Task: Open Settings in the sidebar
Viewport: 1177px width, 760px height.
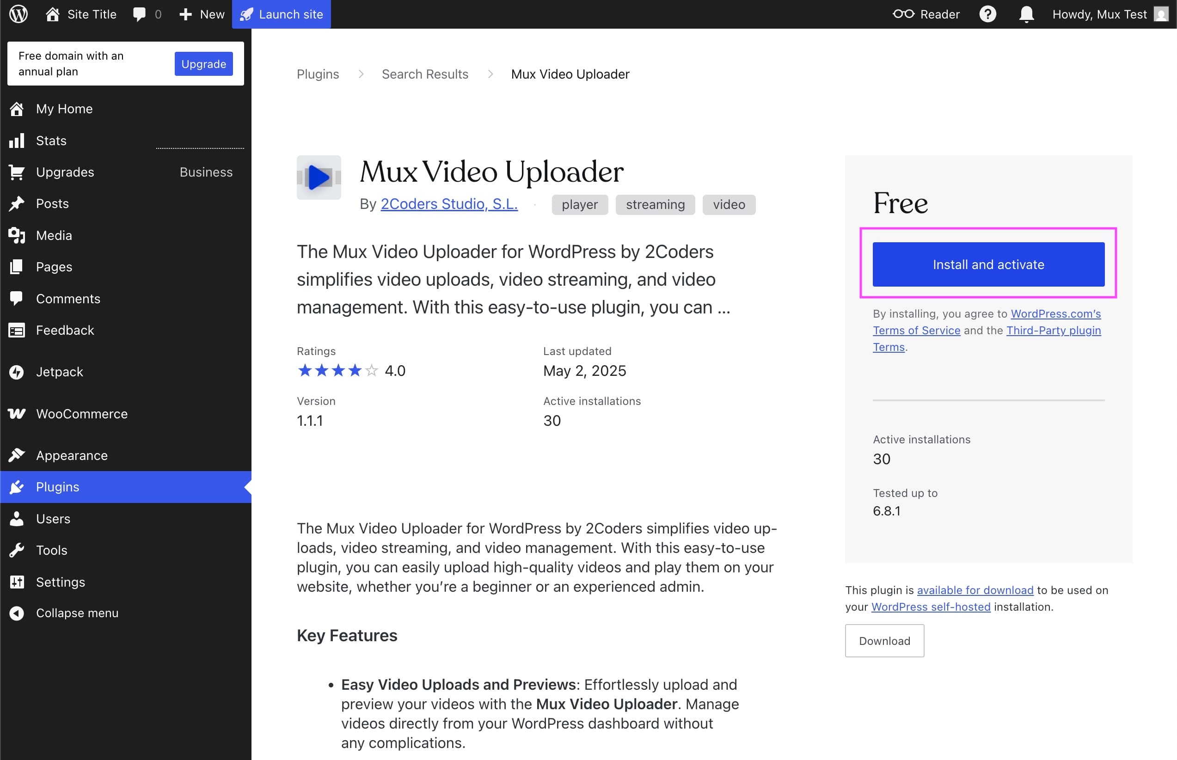Action: (60, 582)
